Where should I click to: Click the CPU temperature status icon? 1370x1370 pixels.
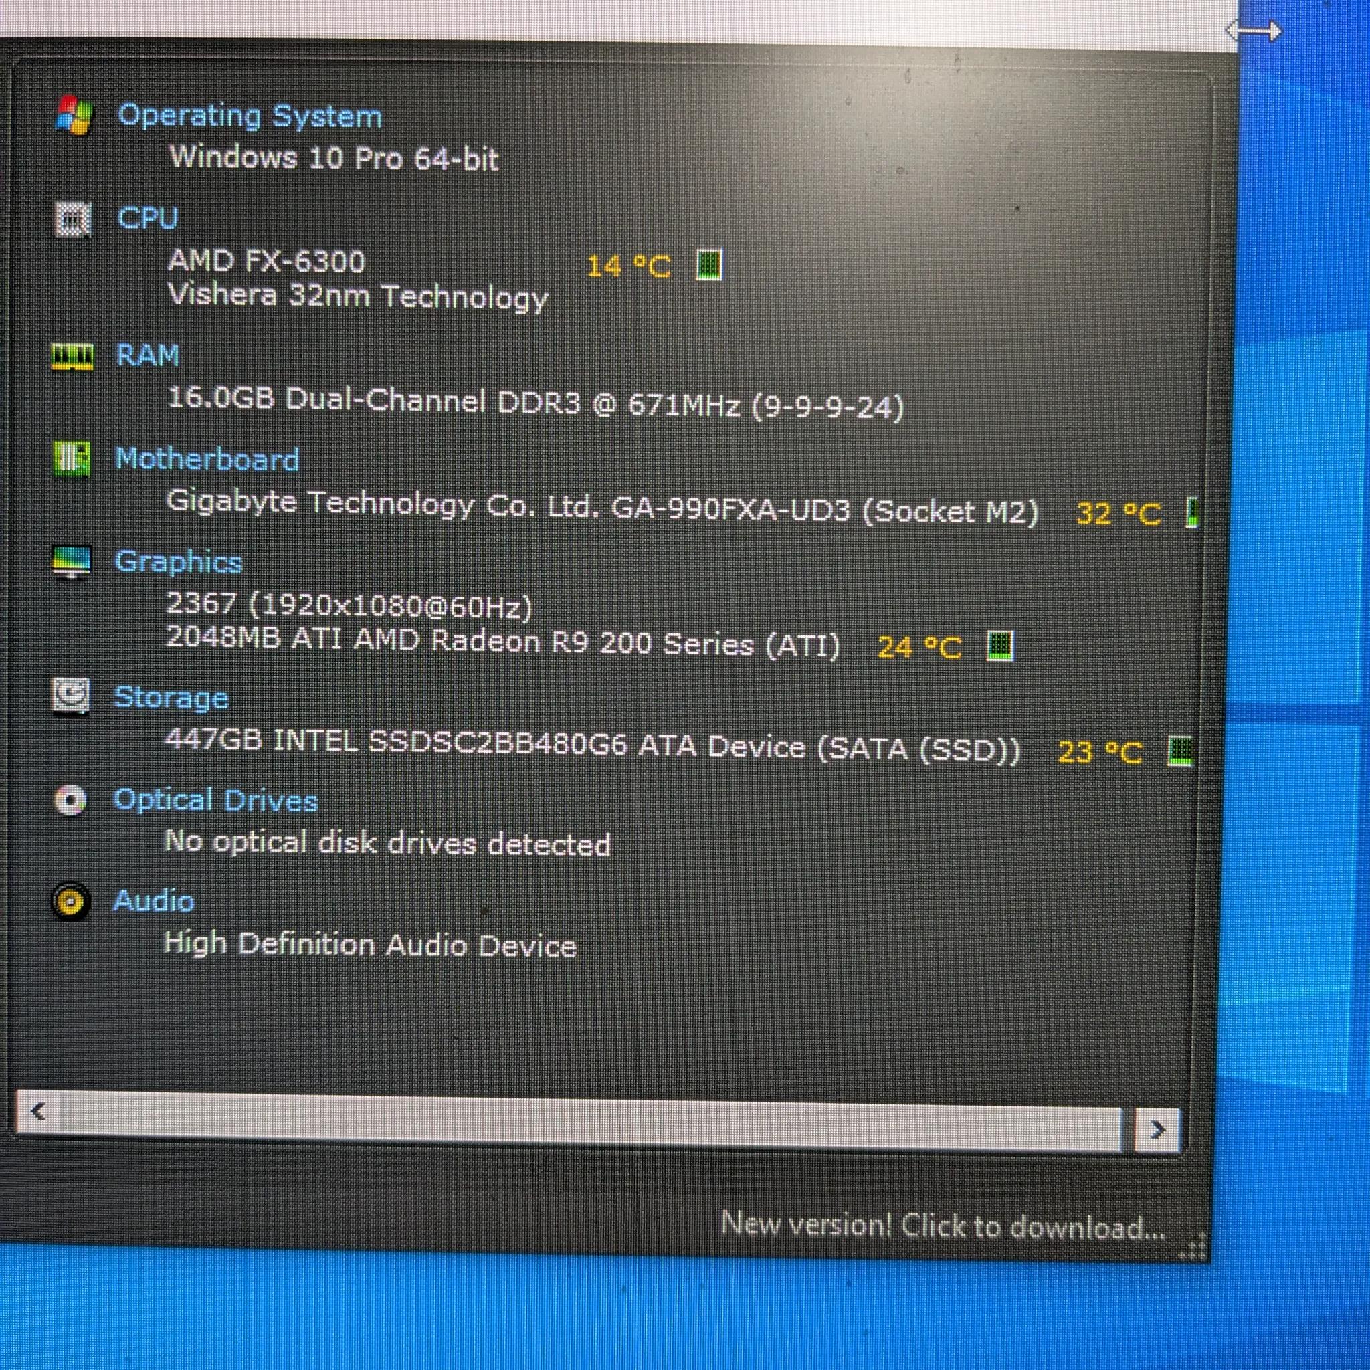708,264
